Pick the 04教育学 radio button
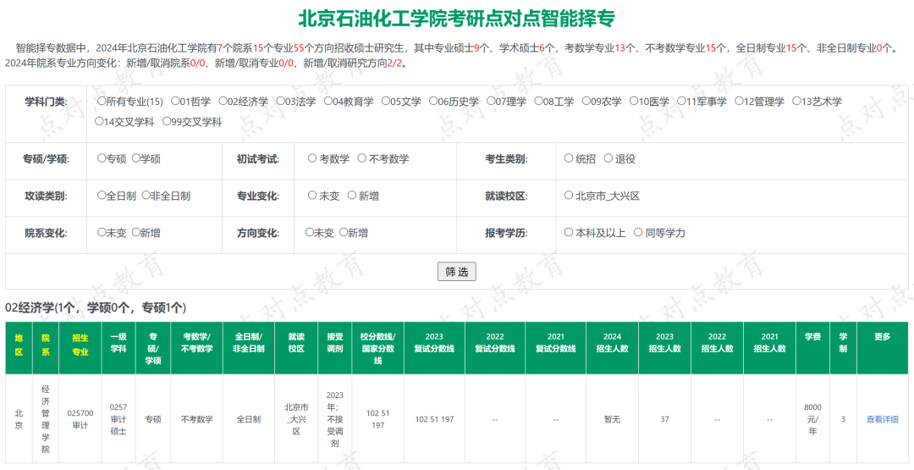The width and height of the screenshot is (914, 470). click(328, 102)
